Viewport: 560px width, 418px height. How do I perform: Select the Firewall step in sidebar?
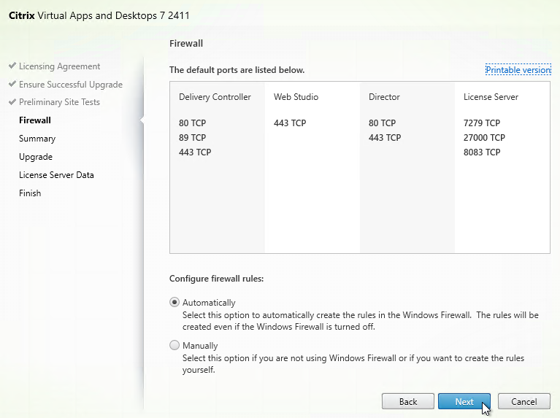(35, 120)
